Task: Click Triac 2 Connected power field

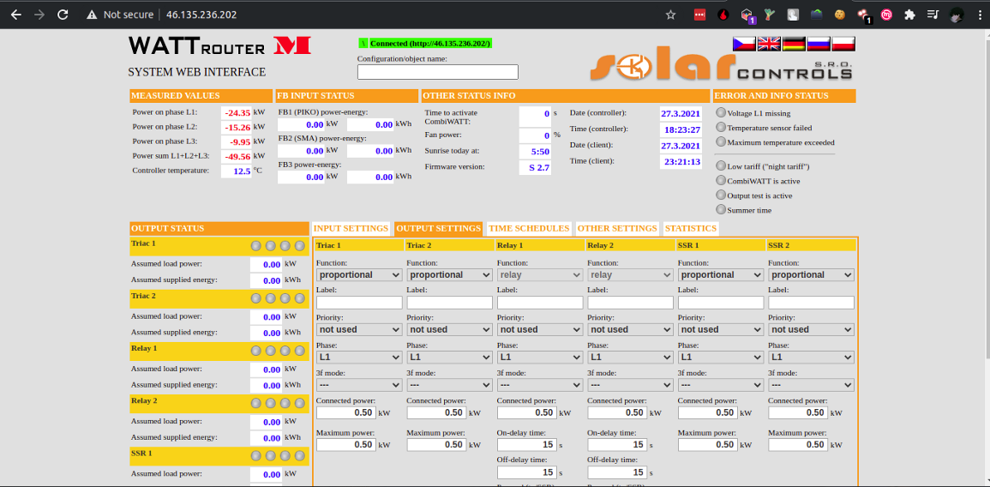Action: 436,412
